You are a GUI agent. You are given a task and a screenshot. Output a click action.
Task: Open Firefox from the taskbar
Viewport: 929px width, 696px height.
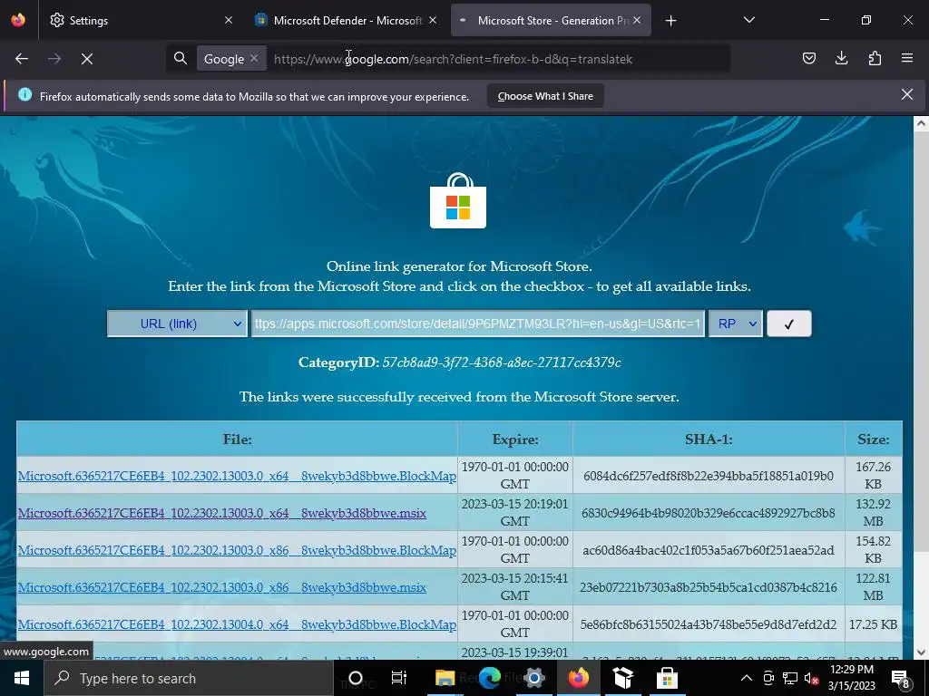point(578,678)
